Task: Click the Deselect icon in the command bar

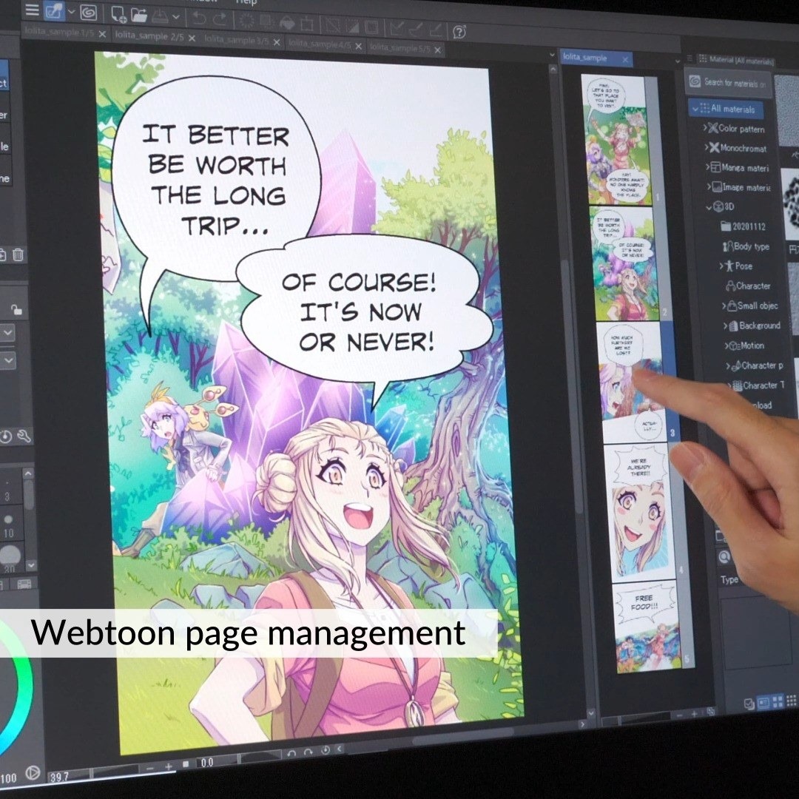Action: [332, 25]
